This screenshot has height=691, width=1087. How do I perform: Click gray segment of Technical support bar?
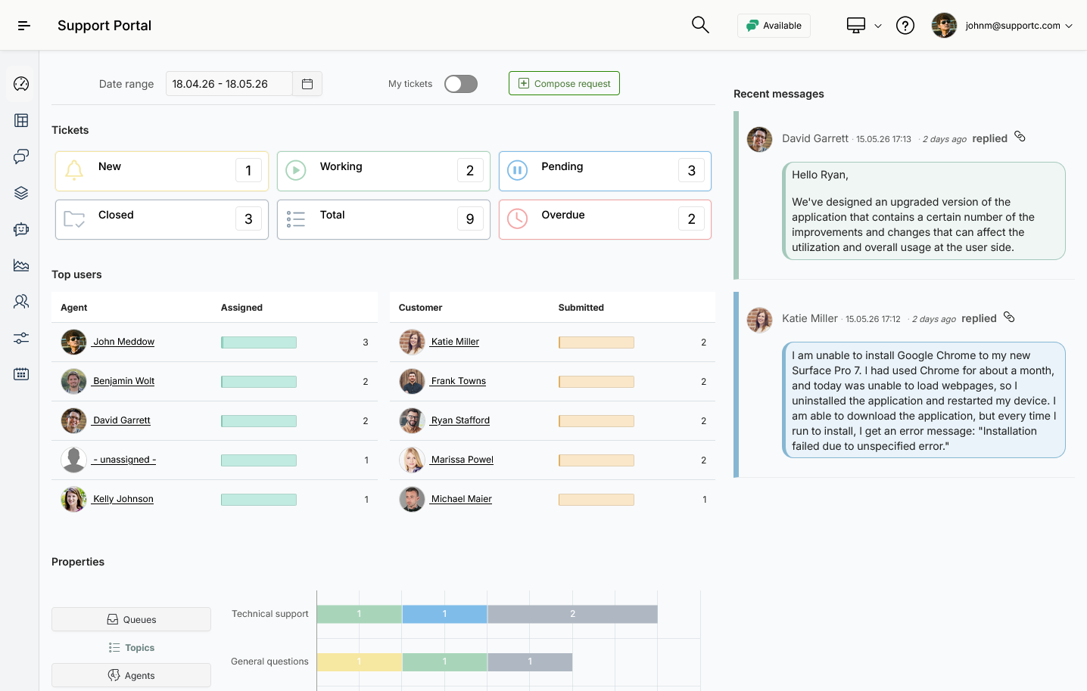572,614
